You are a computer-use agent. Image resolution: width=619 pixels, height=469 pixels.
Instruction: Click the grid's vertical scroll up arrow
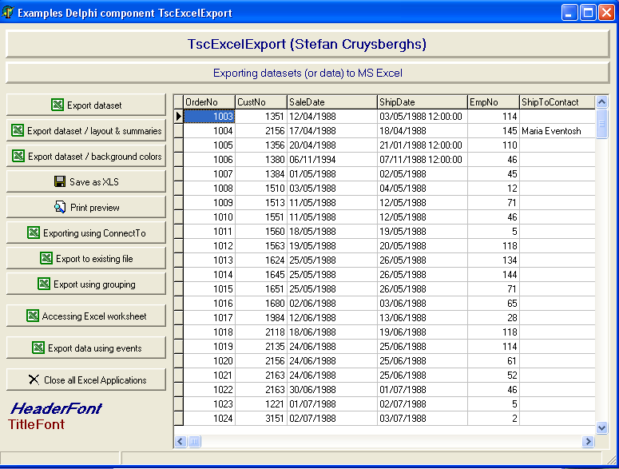click(x=601, y=101)
